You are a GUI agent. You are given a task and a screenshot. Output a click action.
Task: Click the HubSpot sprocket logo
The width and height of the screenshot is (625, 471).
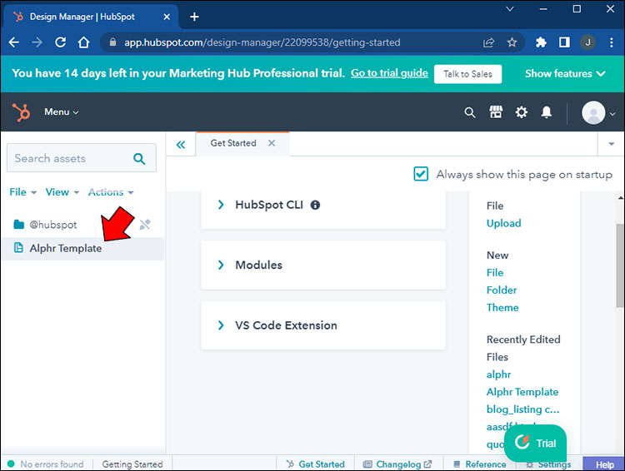(x=20, y=112)
